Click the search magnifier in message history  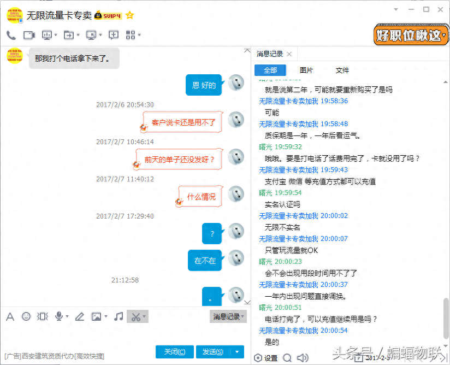point(287,358)
